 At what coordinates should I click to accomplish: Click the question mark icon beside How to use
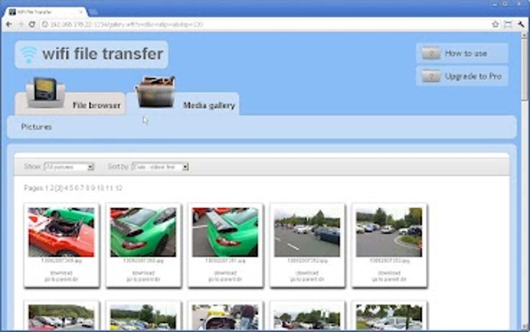tap(431, 54)
